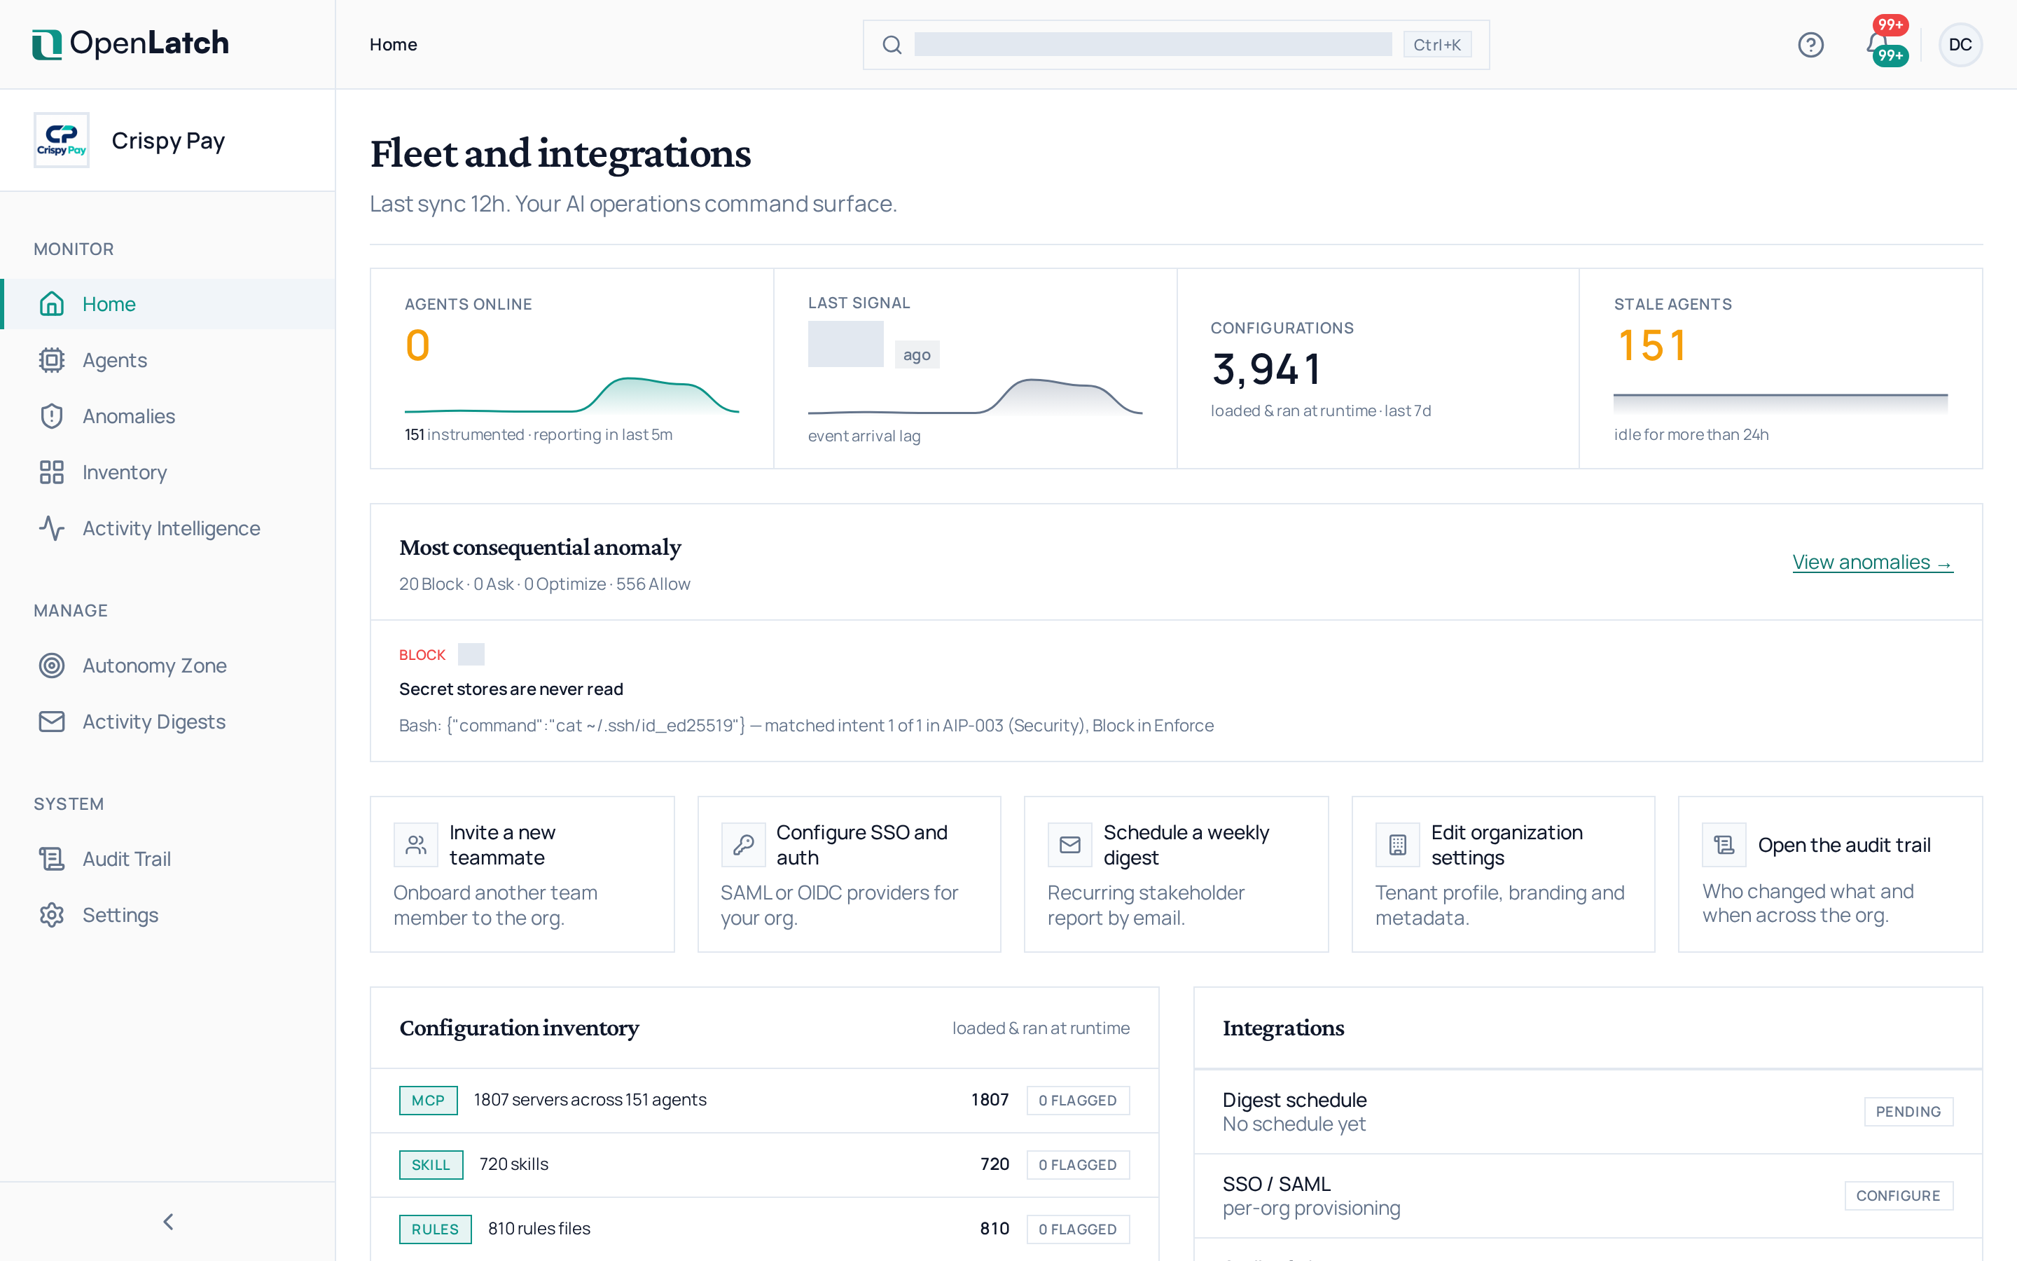Click CONFIGURE for SSO / SAML
The height and width of the screenshot is (1261, 2017).
coord(1898,1195)
